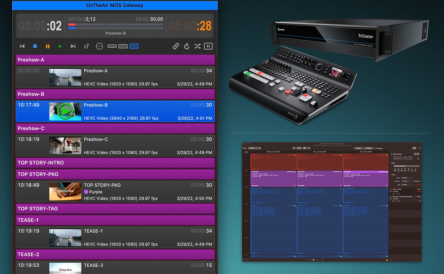Select the TEASE-2 purple story header
Viewport: 444px width, 274px height.
(115, 255)
